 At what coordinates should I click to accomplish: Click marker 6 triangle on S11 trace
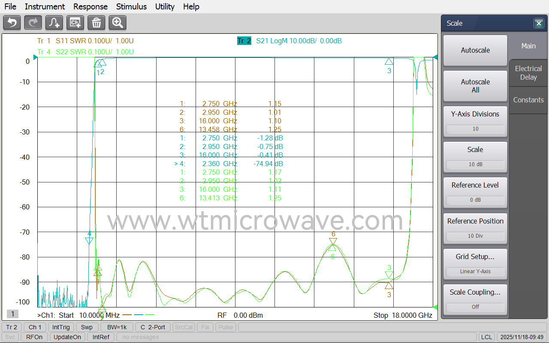pyautogui.click(x=333, y=241)
